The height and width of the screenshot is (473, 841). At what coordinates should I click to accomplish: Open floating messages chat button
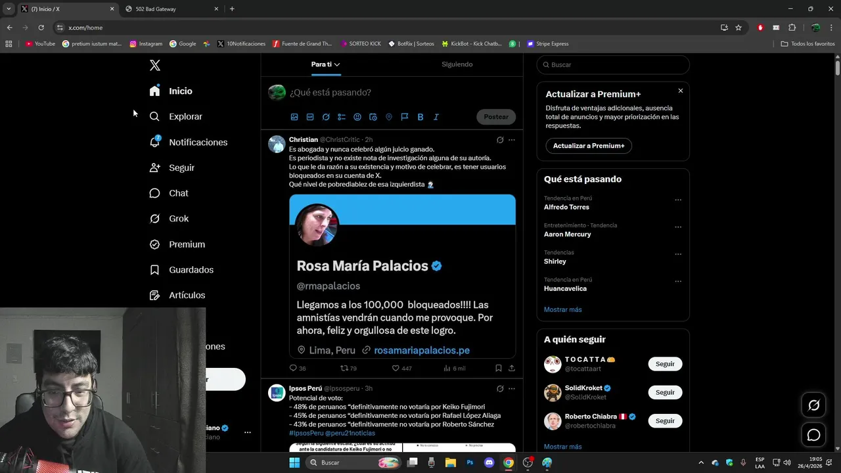(813, 435)
